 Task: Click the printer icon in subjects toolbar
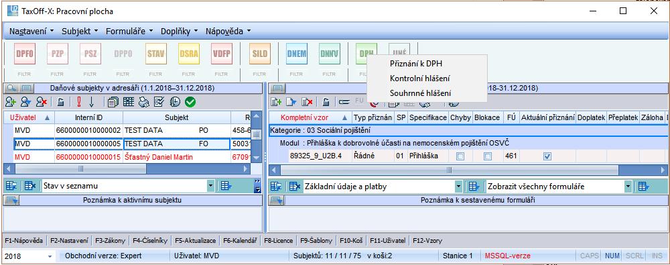(x=144, y=103)
